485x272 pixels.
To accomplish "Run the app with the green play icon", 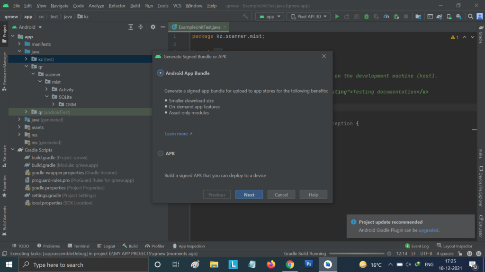I will [337, 17].
